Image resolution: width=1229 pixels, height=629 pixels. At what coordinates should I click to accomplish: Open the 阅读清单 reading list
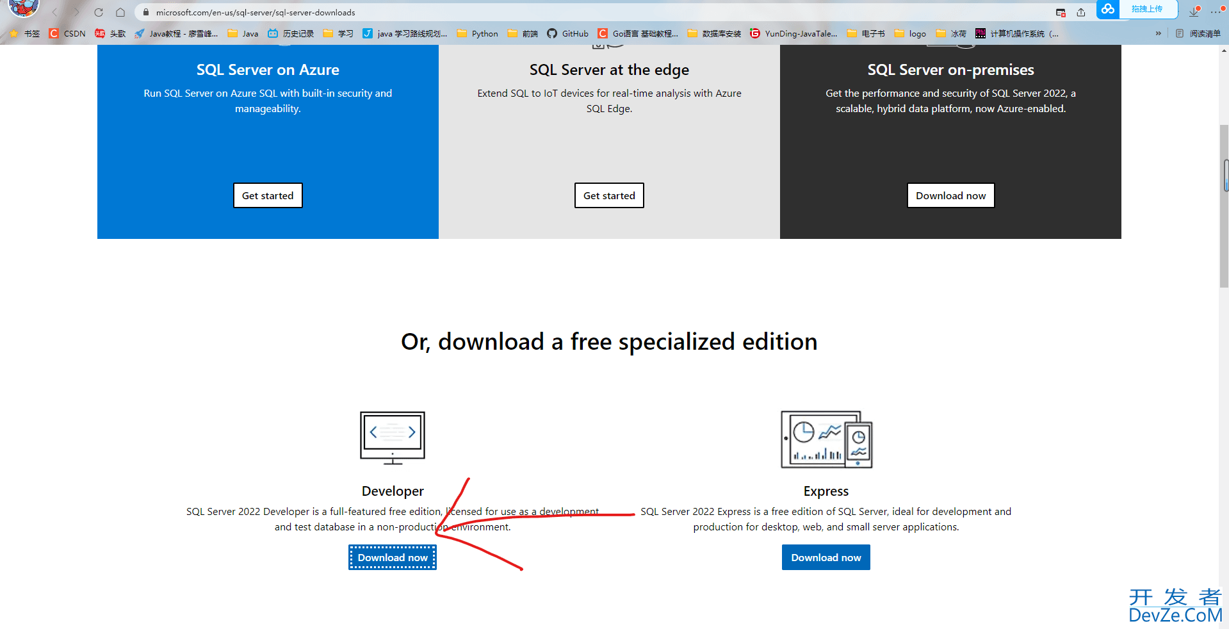point(1198,33)
